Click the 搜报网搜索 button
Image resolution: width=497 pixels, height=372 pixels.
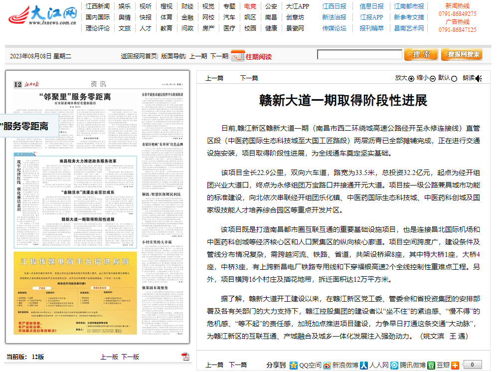coord(462,54)
